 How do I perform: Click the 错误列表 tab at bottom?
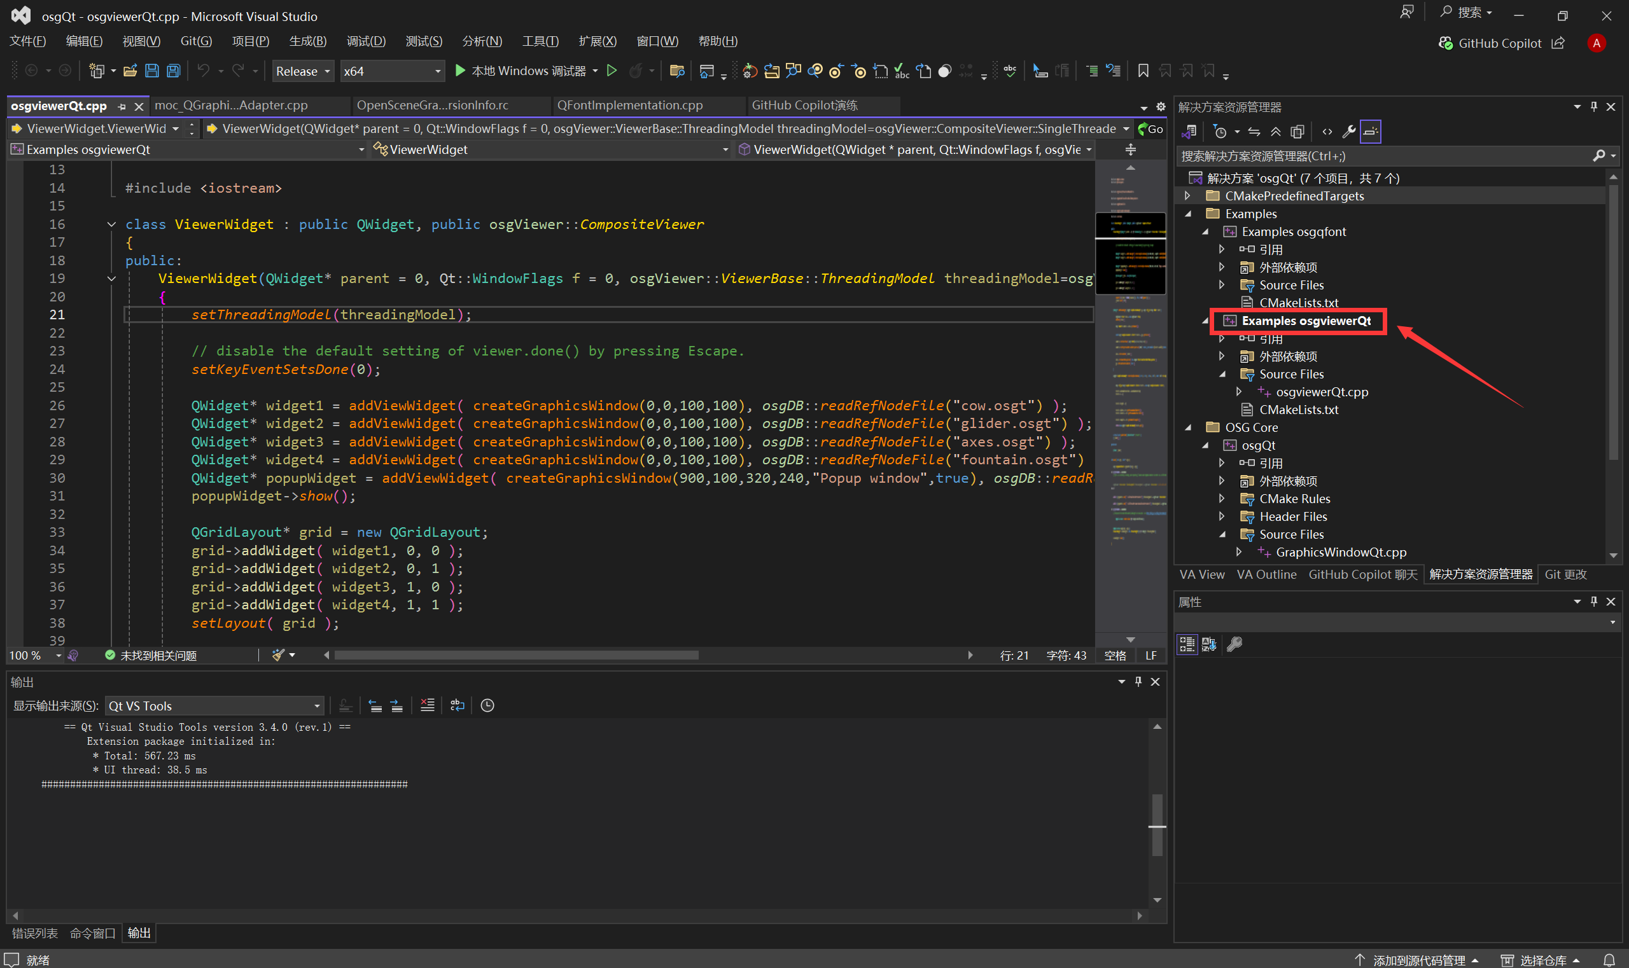pyautogui.click(x=34, y=934)
